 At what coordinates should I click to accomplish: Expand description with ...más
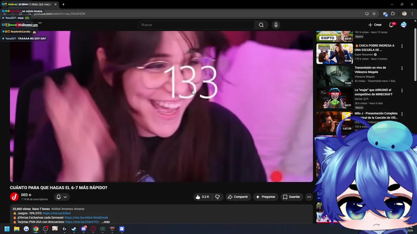click(106, 222)
